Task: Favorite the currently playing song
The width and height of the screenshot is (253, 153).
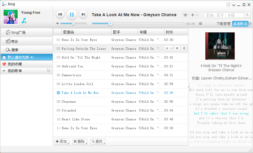Action: [185, 15]
